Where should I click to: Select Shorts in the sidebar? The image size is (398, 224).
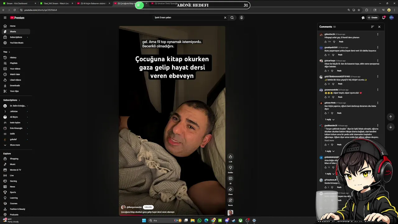15,31
